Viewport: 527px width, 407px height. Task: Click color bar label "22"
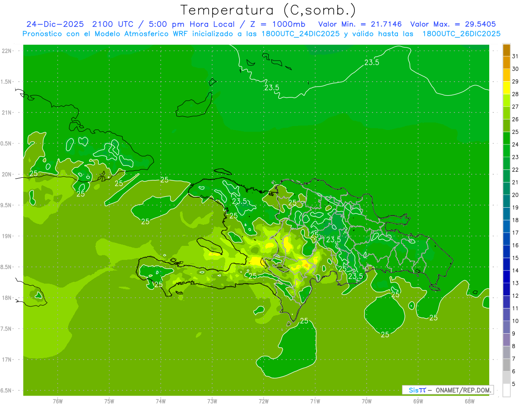(x=516, y=170)
